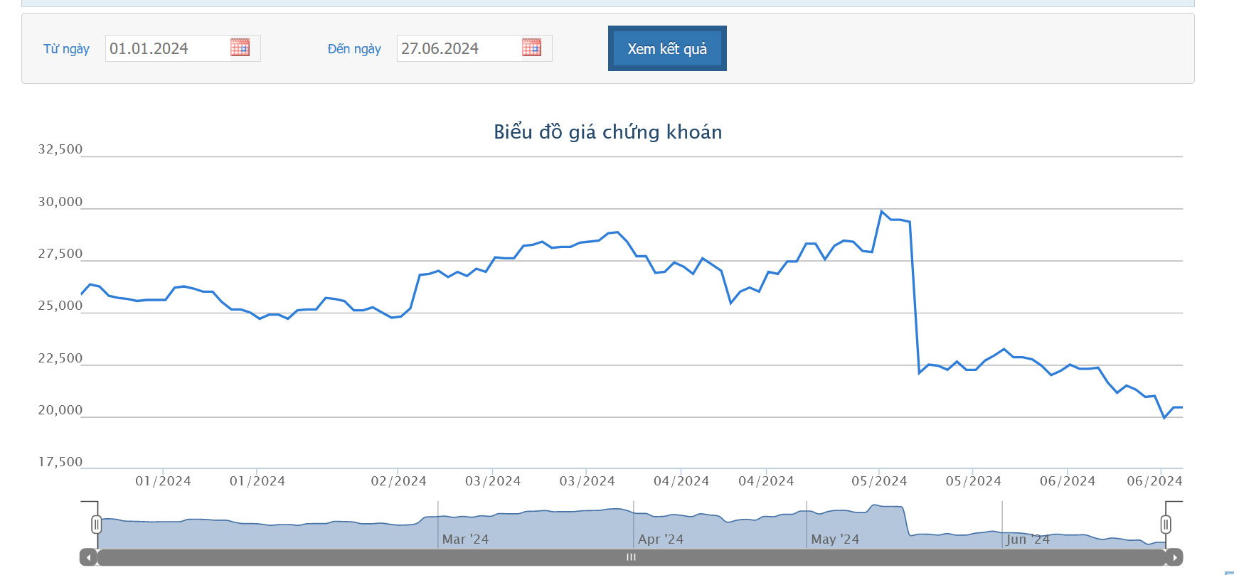The width and height of the screenshot is (1234, 575).
Task: Open calendar picker for end date
Action: 531,48
